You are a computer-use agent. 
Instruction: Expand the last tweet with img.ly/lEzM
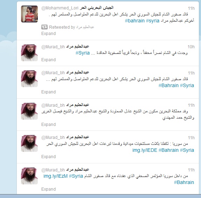click(x=48, y=189)
